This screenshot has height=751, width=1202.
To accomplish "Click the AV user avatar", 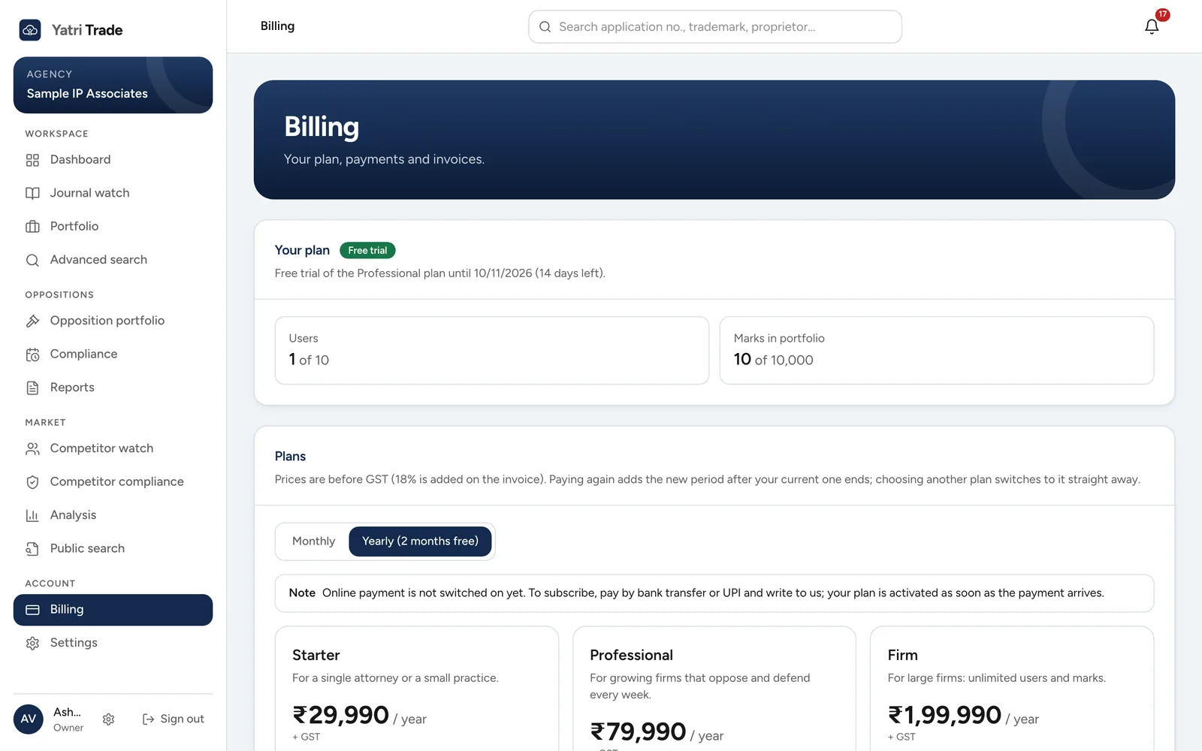I will click(x=29, y=719).
